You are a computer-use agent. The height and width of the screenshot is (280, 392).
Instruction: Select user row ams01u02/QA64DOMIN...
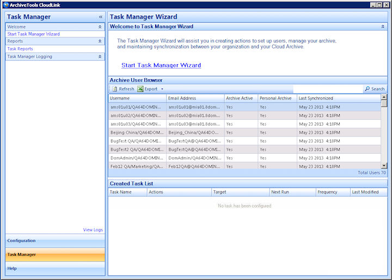point(244,116)
